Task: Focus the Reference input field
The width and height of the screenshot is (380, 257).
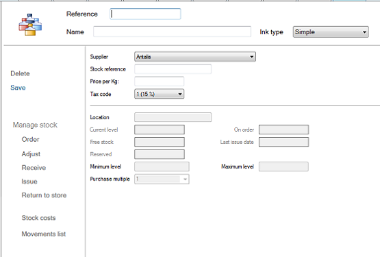Action: click(x=145, y=14)
